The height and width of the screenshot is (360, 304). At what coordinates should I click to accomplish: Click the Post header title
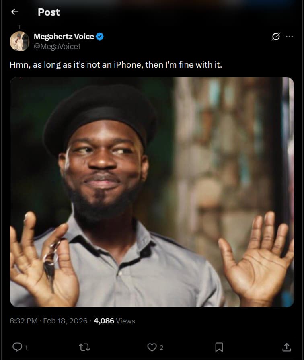[49, 12]
